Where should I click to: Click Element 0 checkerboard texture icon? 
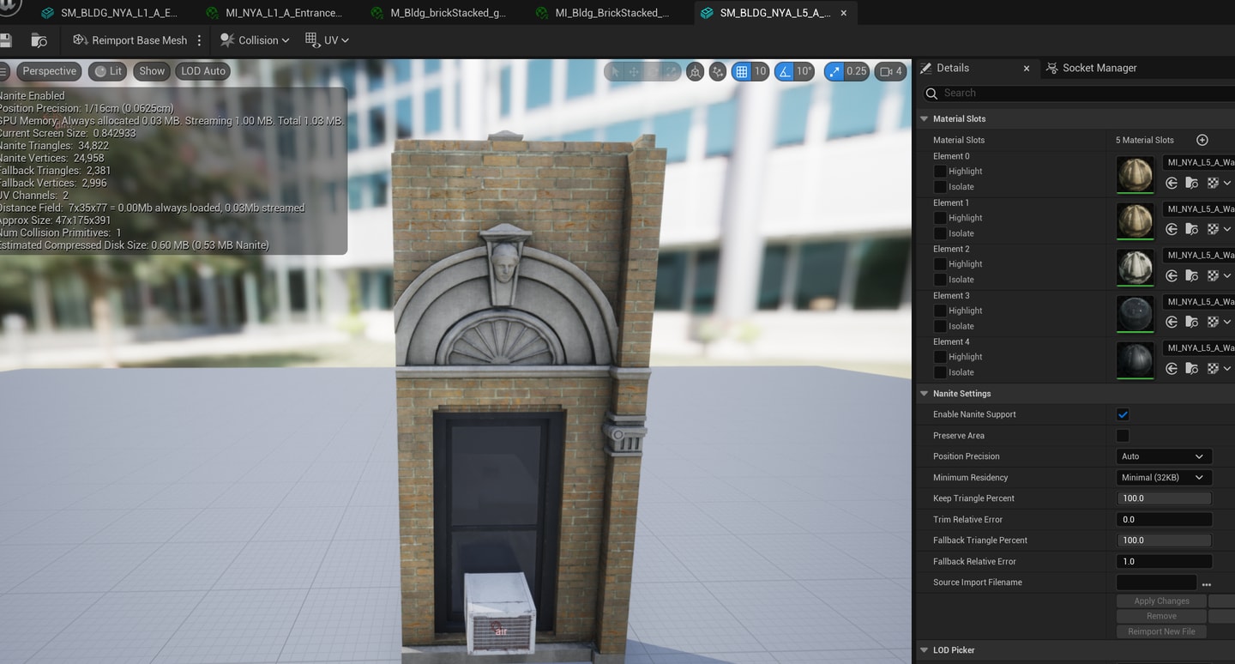tap(1213, 183)
